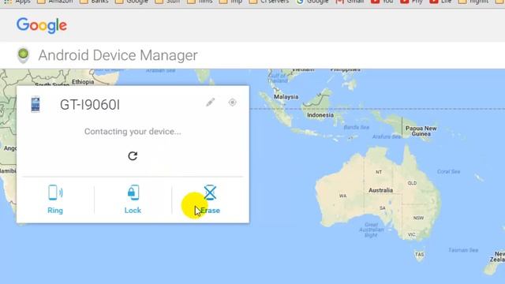Click the NT territory label
This screenshot has width=505, height=284.
(x=379, y=172)
